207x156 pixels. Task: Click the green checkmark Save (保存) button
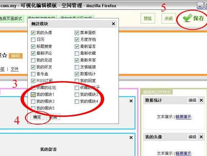[194, 18]
